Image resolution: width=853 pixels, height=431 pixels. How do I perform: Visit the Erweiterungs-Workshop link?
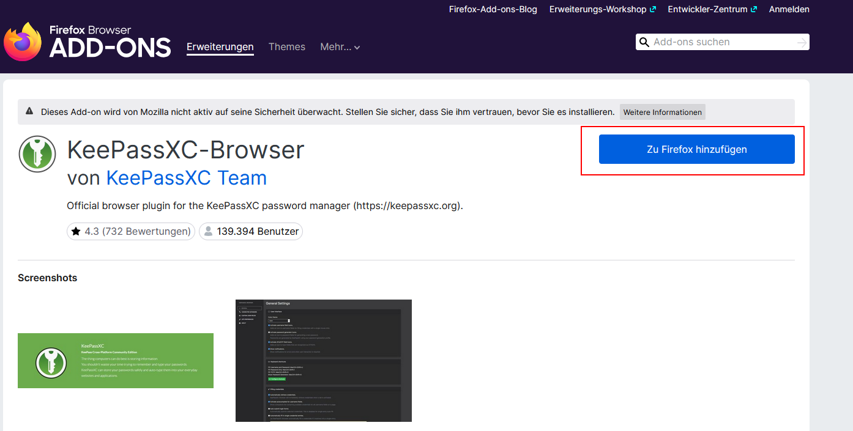click(x=597, y=9)
